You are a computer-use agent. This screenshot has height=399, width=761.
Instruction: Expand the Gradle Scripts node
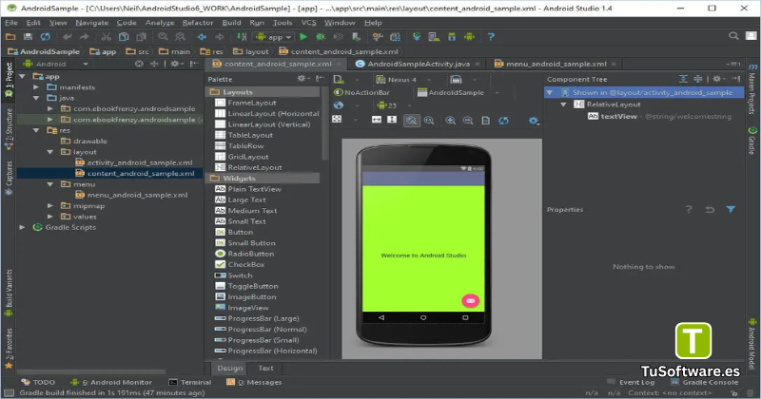(x=22, y=227)
